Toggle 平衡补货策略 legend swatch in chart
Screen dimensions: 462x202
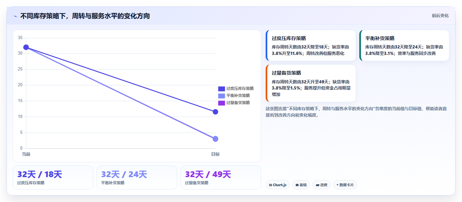pyautogui.click(x=221, y=96)
